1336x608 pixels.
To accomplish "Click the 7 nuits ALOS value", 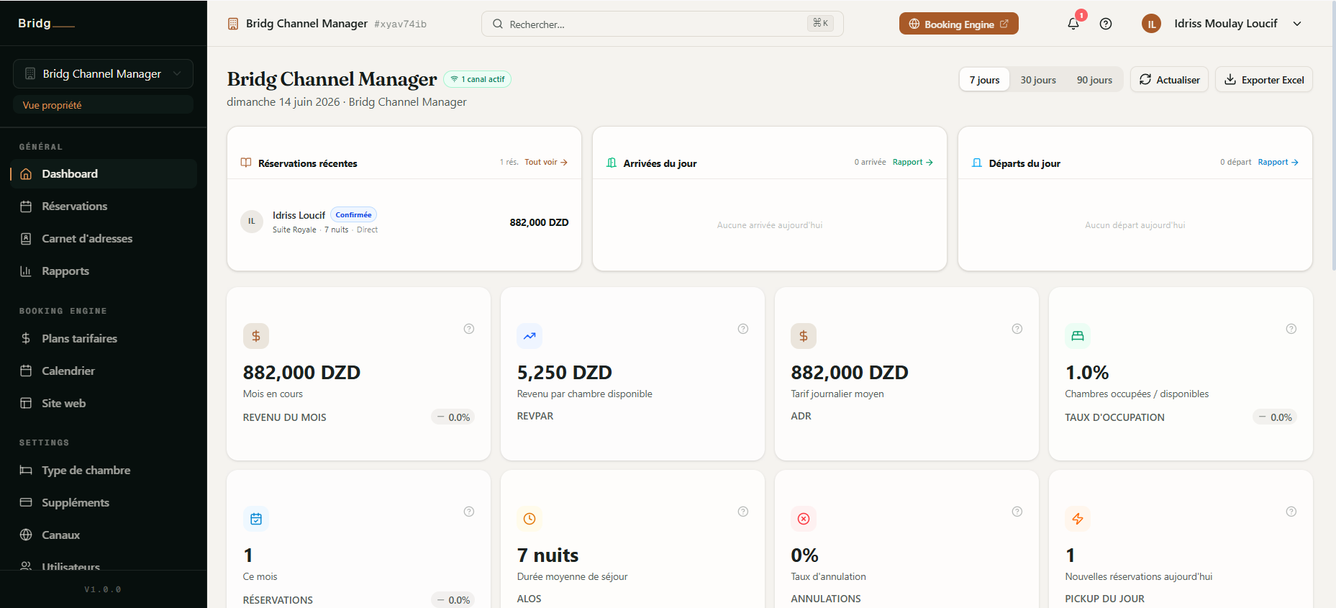I will [x=548, y=555].
